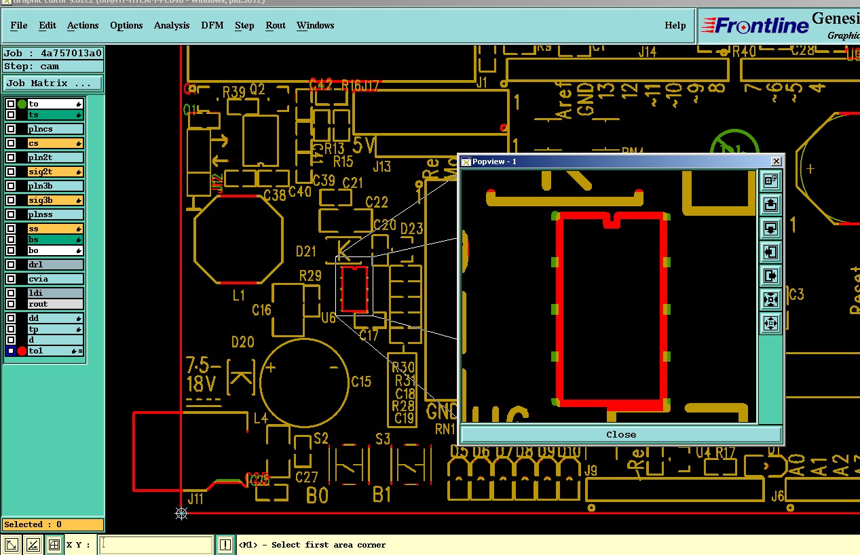Screen dimensions: 860x555
Task: Select layer name 'sig3b'
Action: point(55,200)
